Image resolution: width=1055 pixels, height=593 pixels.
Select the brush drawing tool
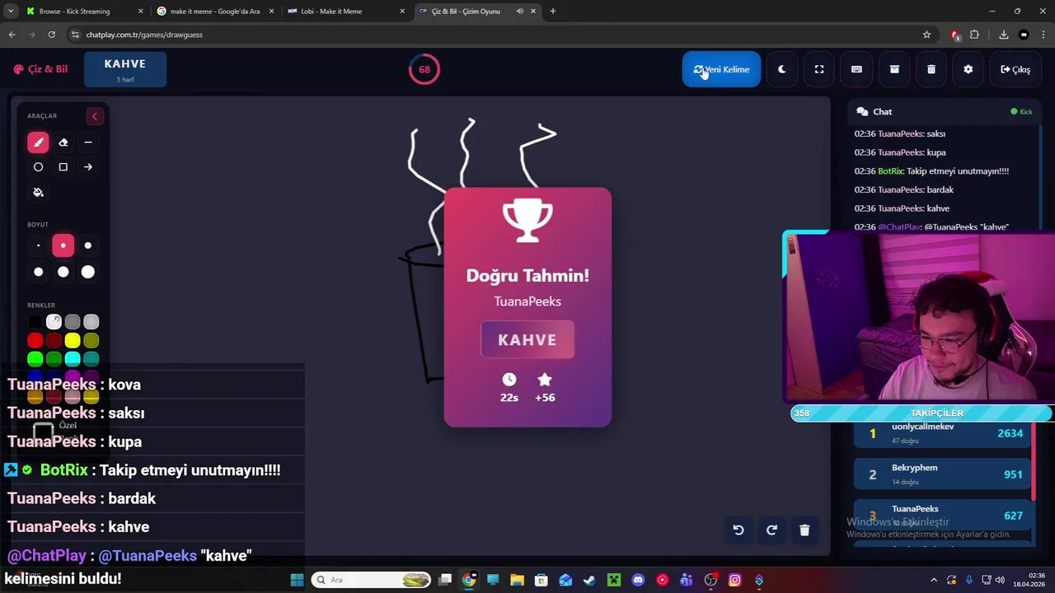point(38,142)
